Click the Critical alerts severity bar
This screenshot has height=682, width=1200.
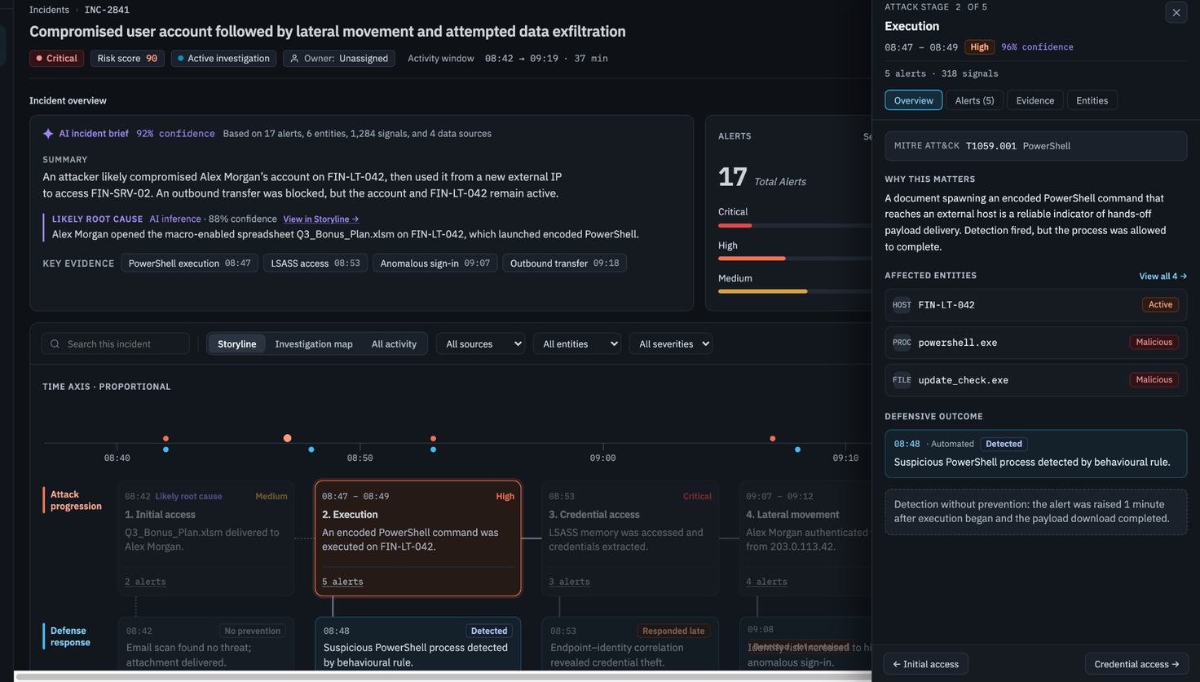tap(795, 225)
